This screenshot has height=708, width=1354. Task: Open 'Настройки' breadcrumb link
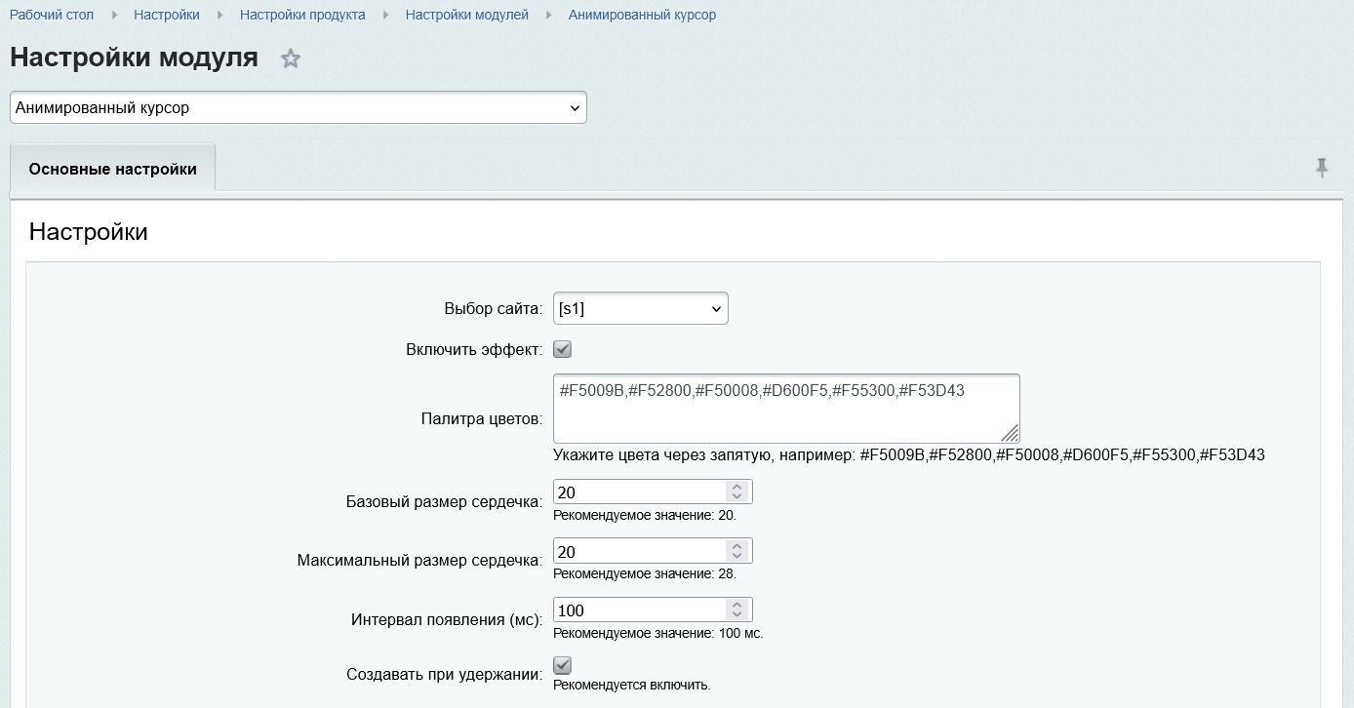[x=167, y=15]
